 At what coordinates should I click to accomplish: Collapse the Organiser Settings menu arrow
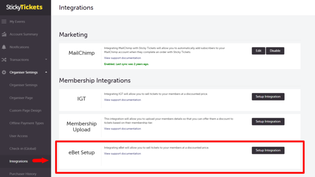pos(46,72)
